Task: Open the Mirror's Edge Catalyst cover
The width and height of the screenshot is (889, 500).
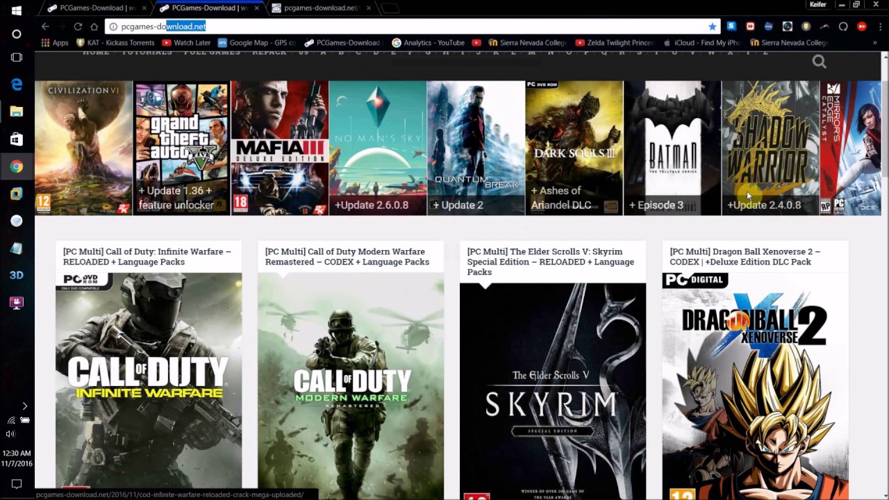Action: coord(851,148)
